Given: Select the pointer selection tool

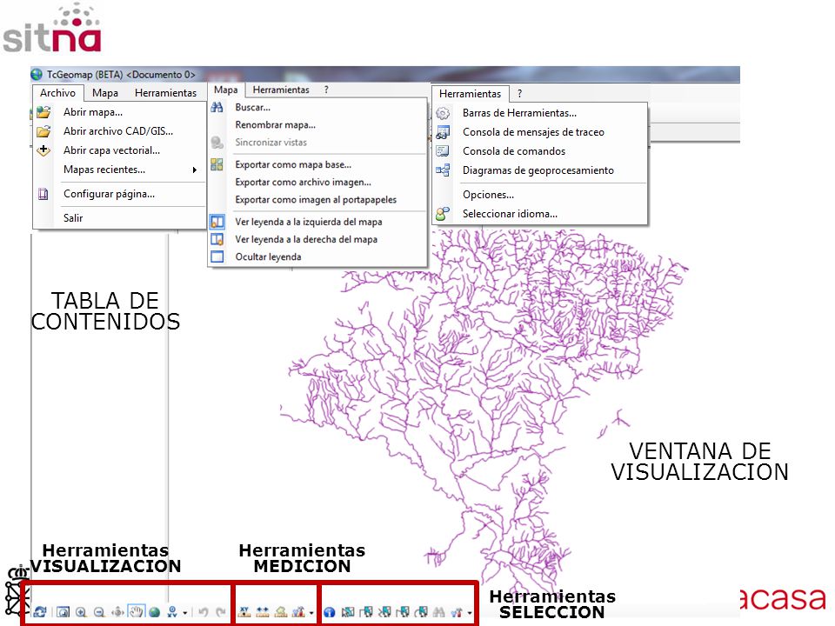Looking at the screenshot, I should tap(348, 612).
